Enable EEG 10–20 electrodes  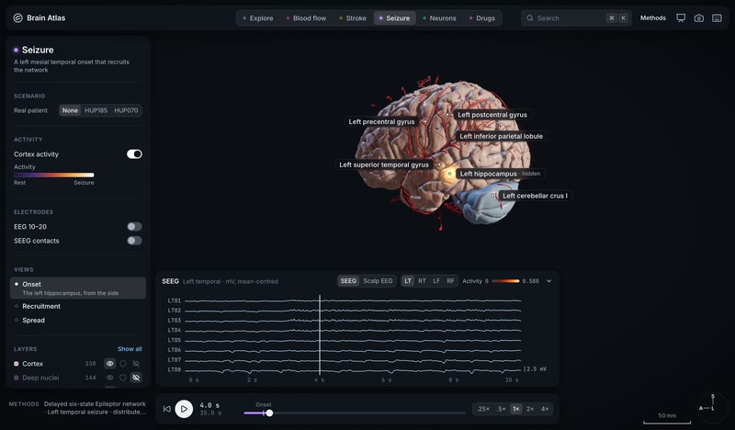coord(134,227)
